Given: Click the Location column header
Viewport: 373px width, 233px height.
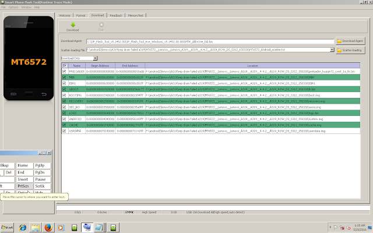Looking at the screenshot, I should pos(252,66).
